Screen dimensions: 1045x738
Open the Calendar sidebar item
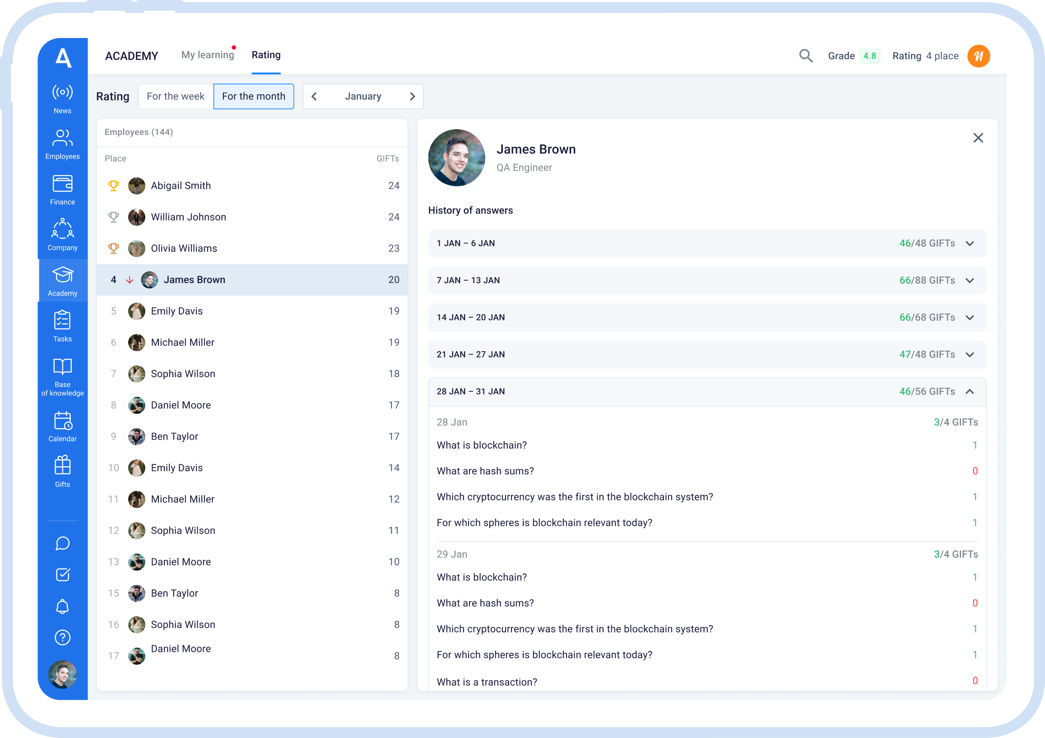point(62,427)
